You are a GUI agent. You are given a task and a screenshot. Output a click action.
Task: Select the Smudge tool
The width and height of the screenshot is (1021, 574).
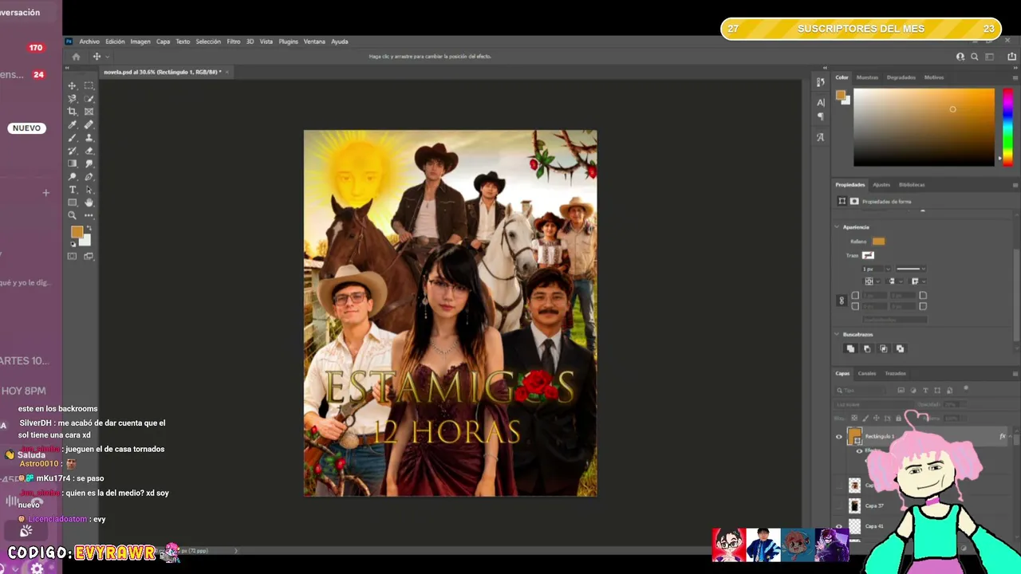(x=89, y=163)
